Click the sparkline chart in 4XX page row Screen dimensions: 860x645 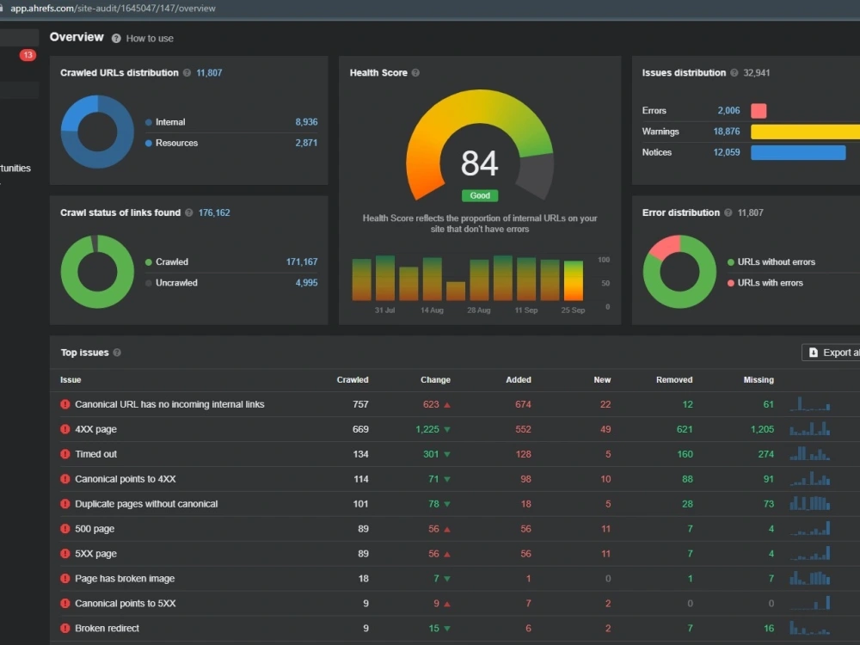point(810,428)
